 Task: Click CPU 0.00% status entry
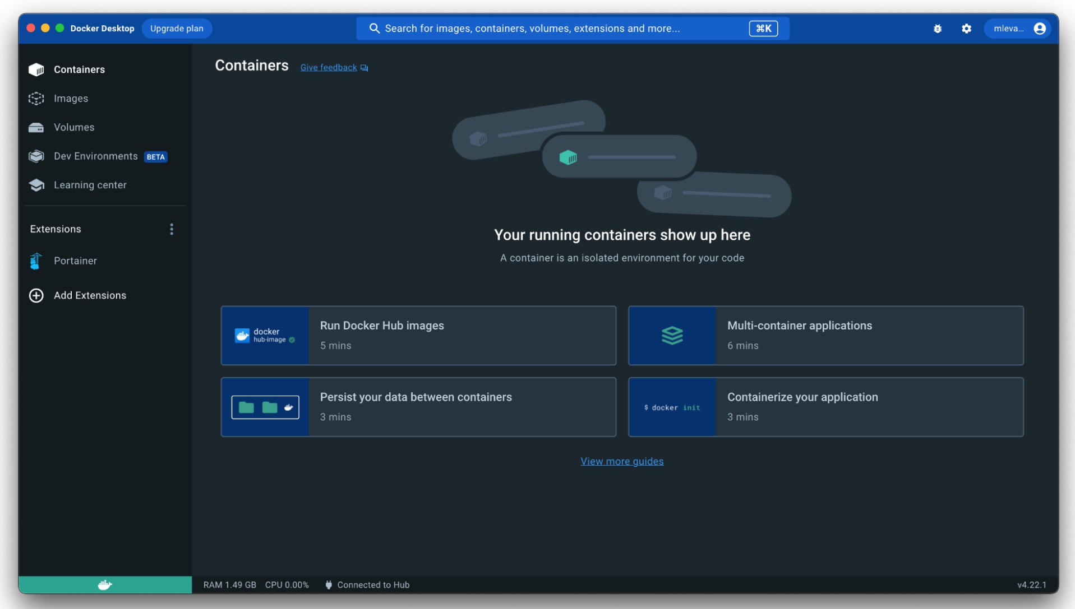287,585
